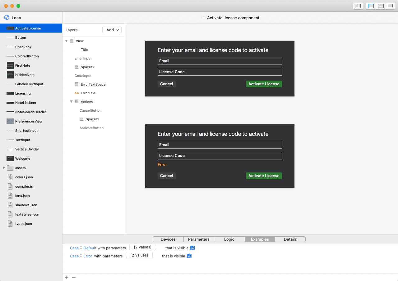Click the Aa text icon beside ErrorText
The height and width of the screenshot is (281, 398).
[76, 93]
